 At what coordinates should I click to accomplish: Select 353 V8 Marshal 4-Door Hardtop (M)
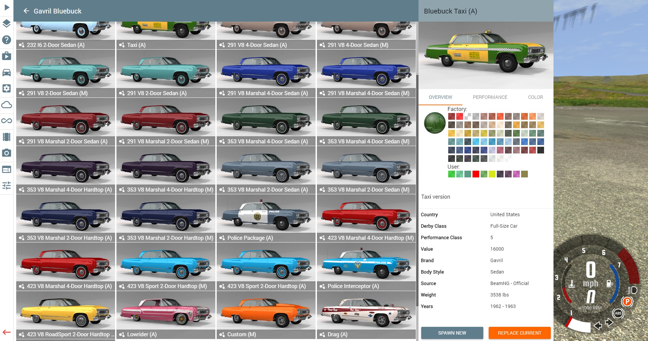tap(166, 170)
